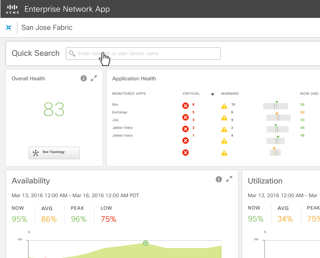Open the Availability info icon

(219, 179)
